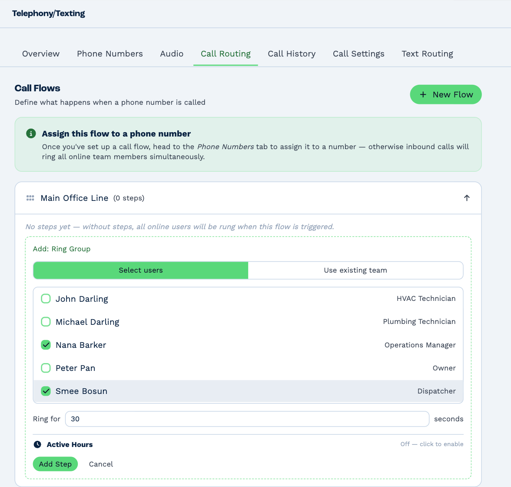Click the Add Step button
The height and width of the screenshot is (487, 511).
pos(56,464)
